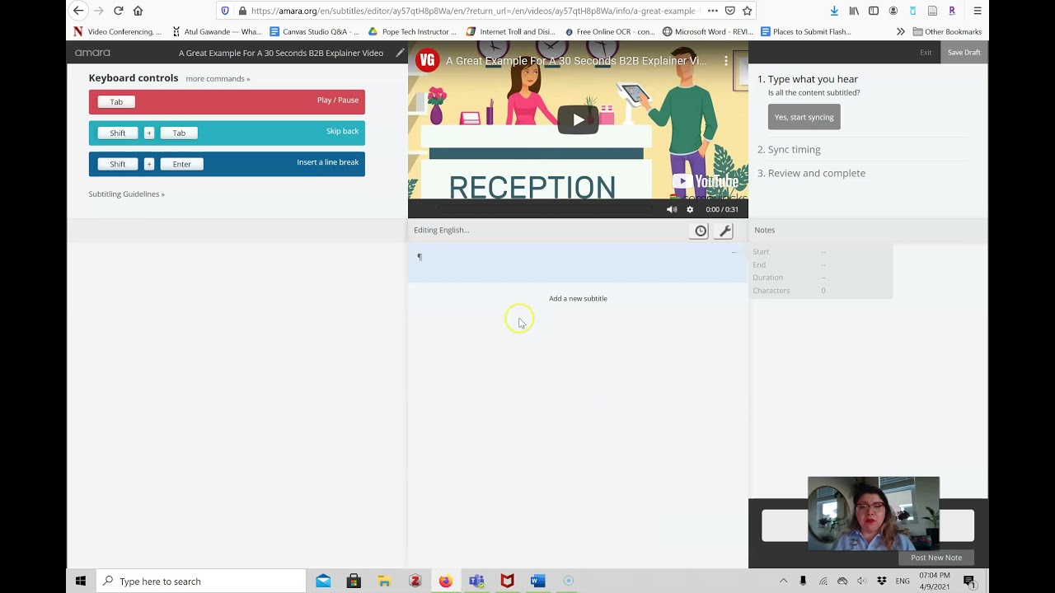The height and width of the screenshot is (593, 1055).
Task: Open the Firefox downloads arrow icon
Action: point(834,11)
